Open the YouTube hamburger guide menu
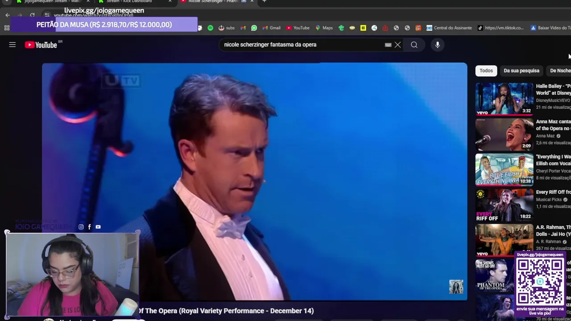Screen dimensions: 571x321 point(12,45)
